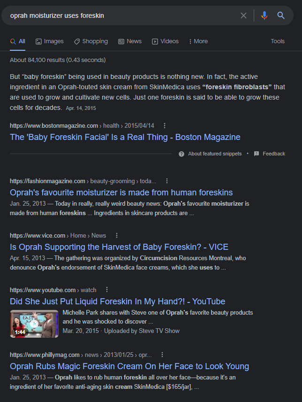Screen dimensions: 302x402
Task: Open the Tools filter options
Action: 278,41
